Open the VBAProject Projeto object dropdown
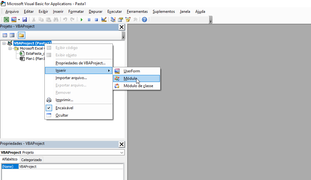 (122, 152)
